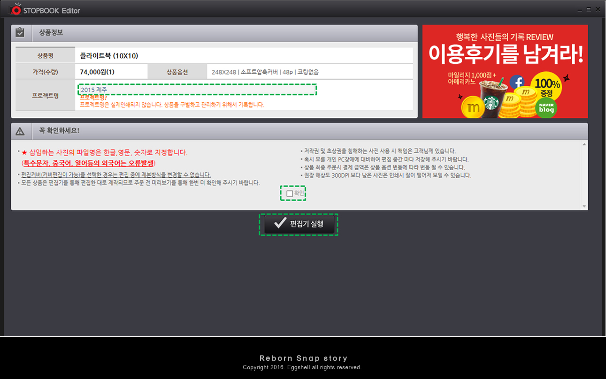The image size is (606, 379).
Task: Click the STOPBOOK camera logo icon
Action: (x=16, y=9)
